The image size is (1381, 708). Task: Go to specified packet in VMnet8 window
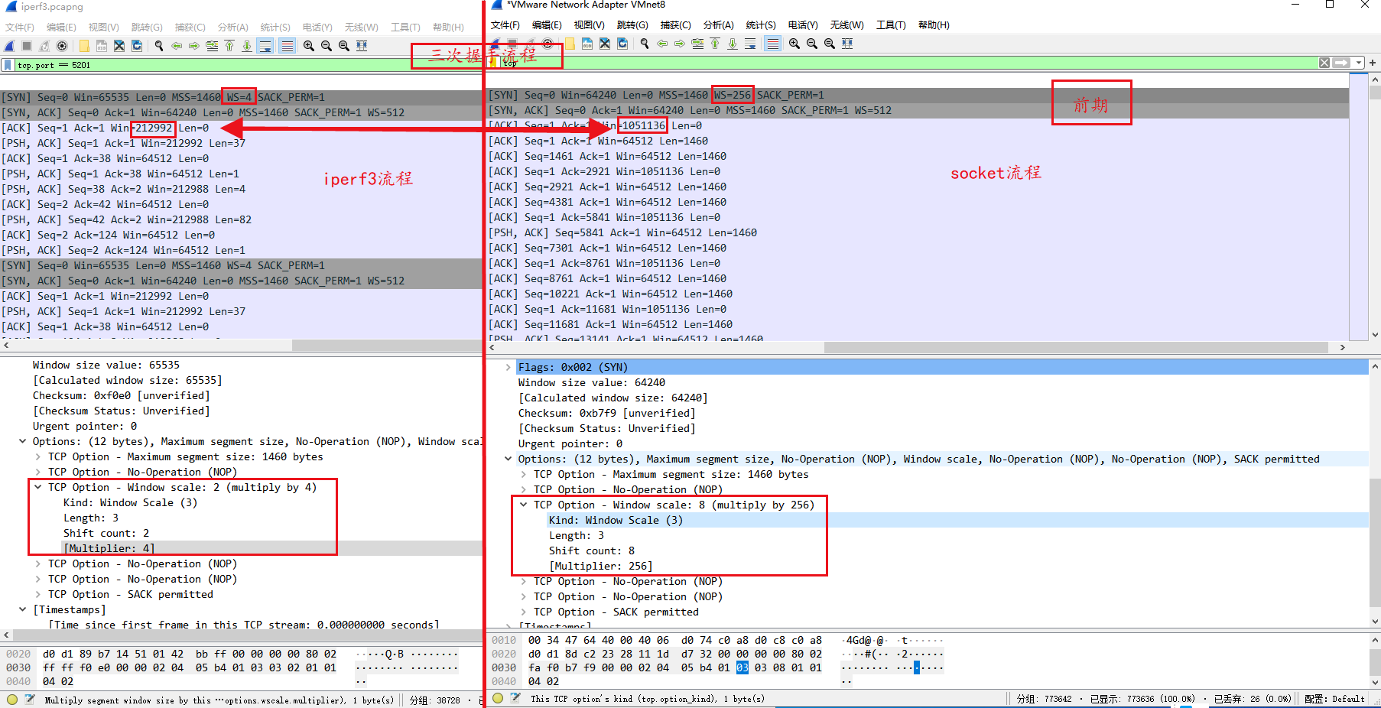coord(697,44)
